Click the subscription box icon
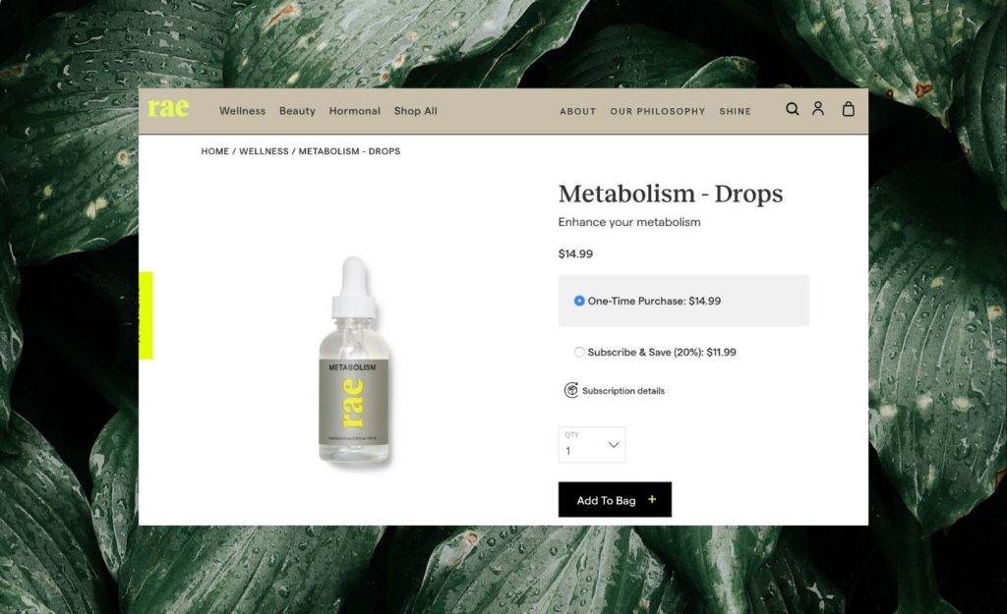1007x614 pixels. click(x=571, y=390)
